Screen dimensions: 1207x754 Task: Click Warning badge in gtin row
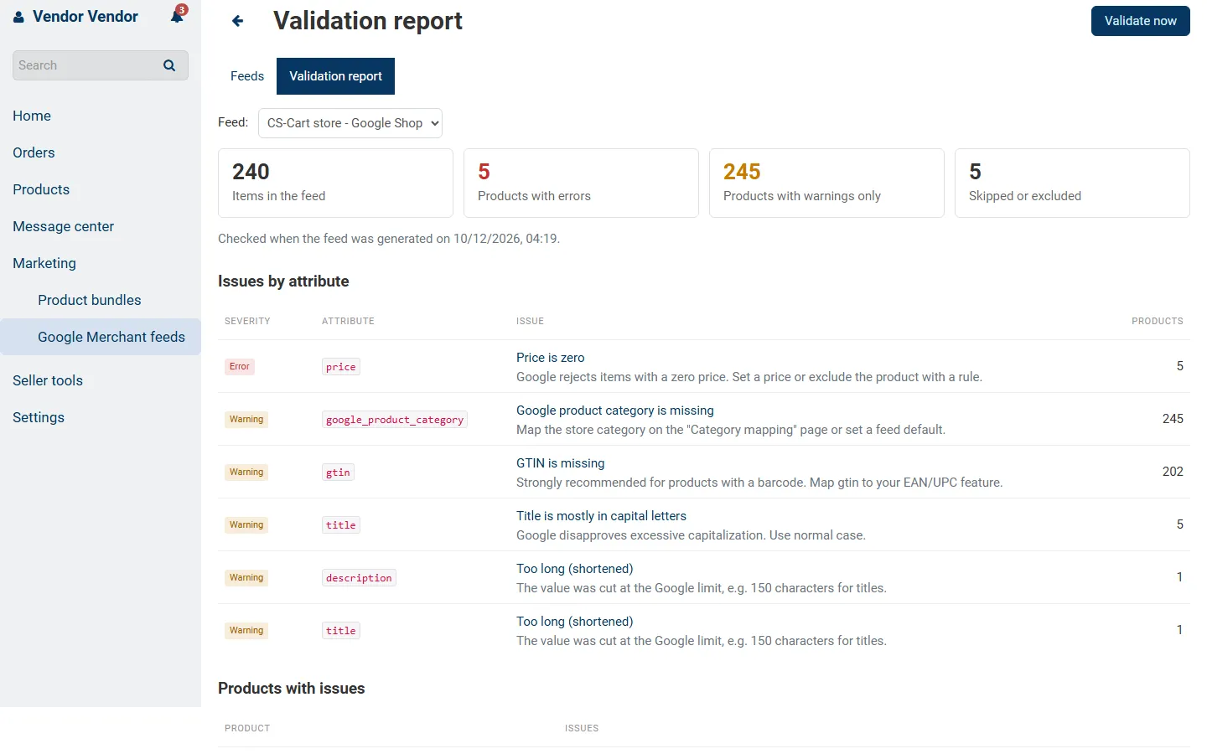pyautogui.click(x=246, y=472)
